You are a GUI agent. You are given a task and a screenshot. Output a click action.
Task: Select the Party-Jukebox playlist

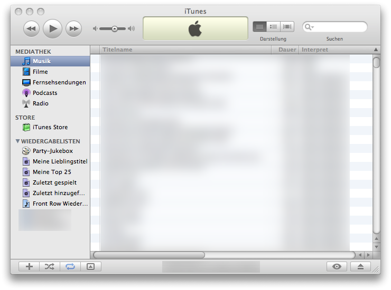click(50, 151)
